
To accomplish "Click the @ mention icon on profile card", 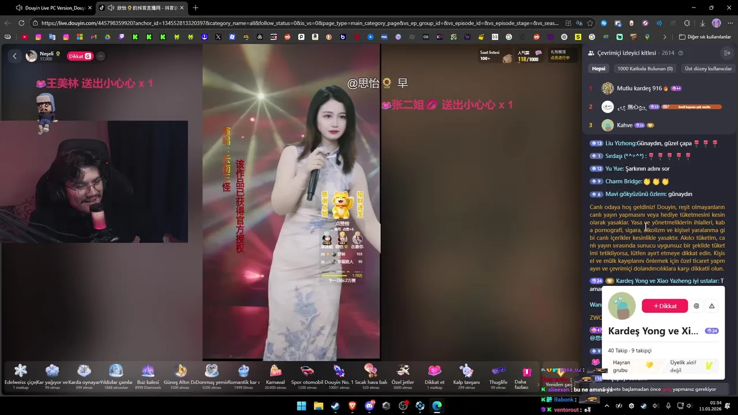I will point(696,306).
